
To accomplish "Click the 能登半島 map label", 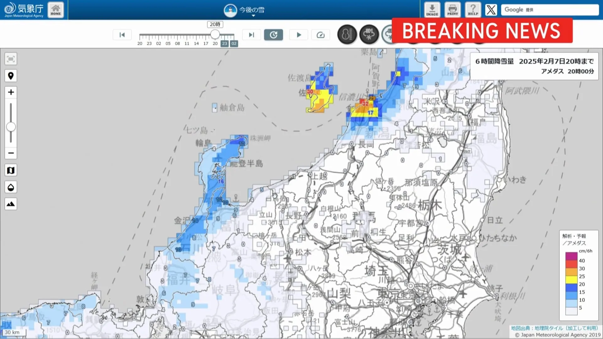I will pos(247,164).
